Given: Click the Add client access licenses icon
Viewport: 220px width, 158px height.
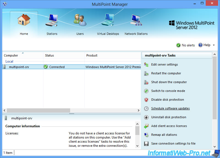Looking at the screenshot, I should [x=146, y=126].
